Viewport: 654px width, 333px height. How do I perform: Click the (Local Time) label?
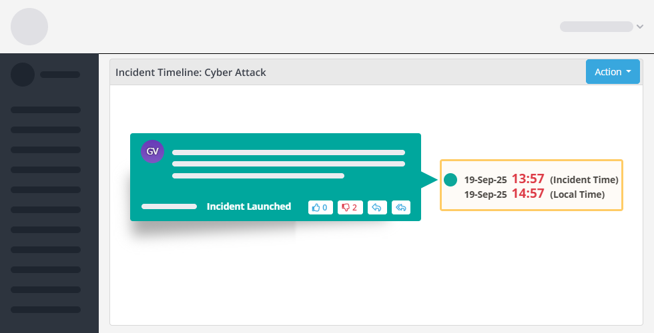pos(577,194)
